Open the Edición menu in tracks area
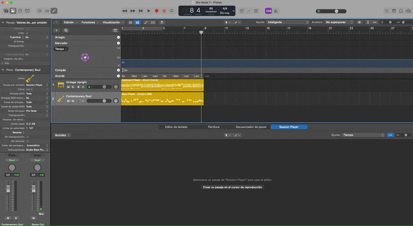 click(x=70, y=22)
